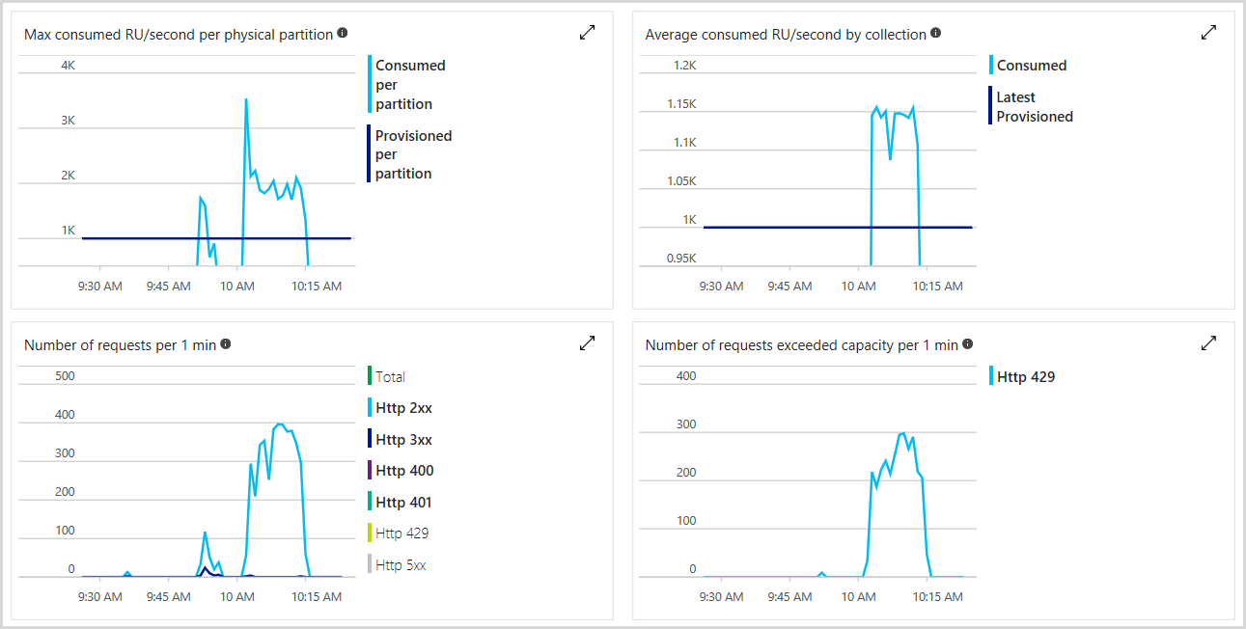Toggle the Total series visibility
The height and width of the screenshot is (629, 1246).
[389, 376]
